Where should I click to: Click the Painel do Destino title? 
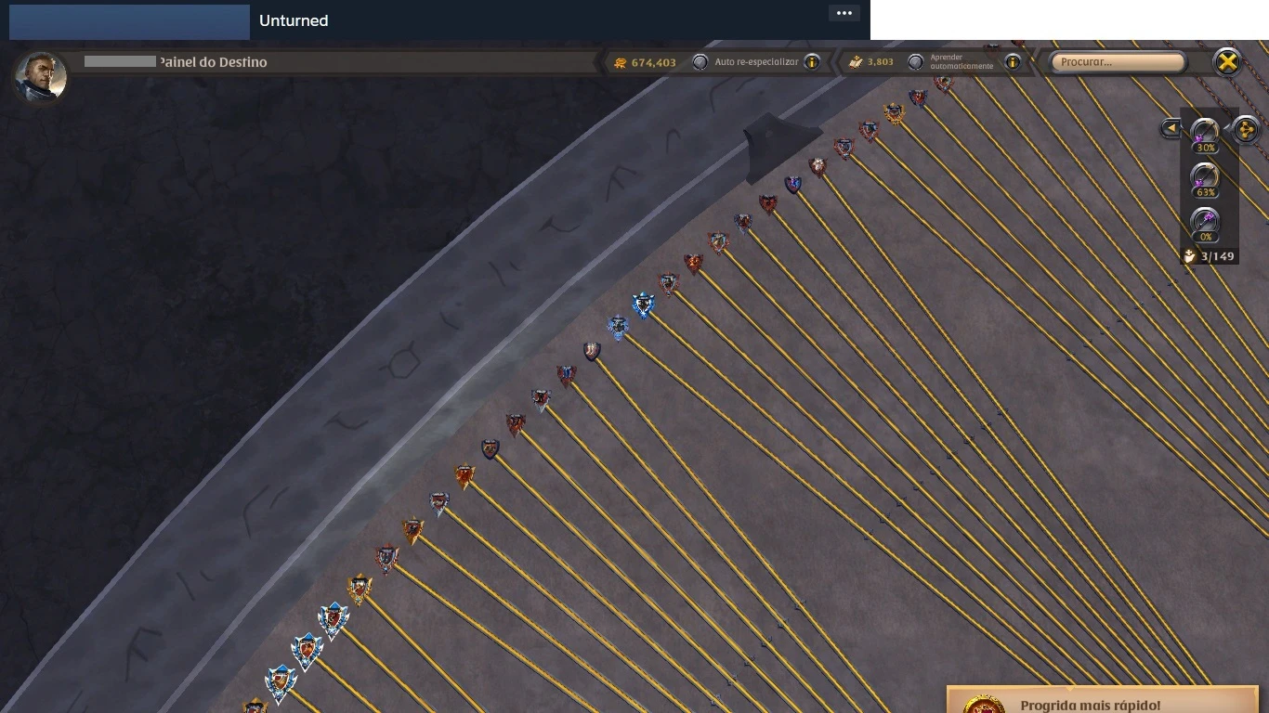click(x=213, y=62)
